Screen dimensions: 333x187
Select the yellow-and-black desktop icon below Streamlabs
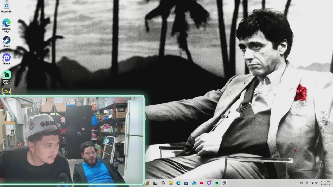pyautogui.click(x=7, y=91)
